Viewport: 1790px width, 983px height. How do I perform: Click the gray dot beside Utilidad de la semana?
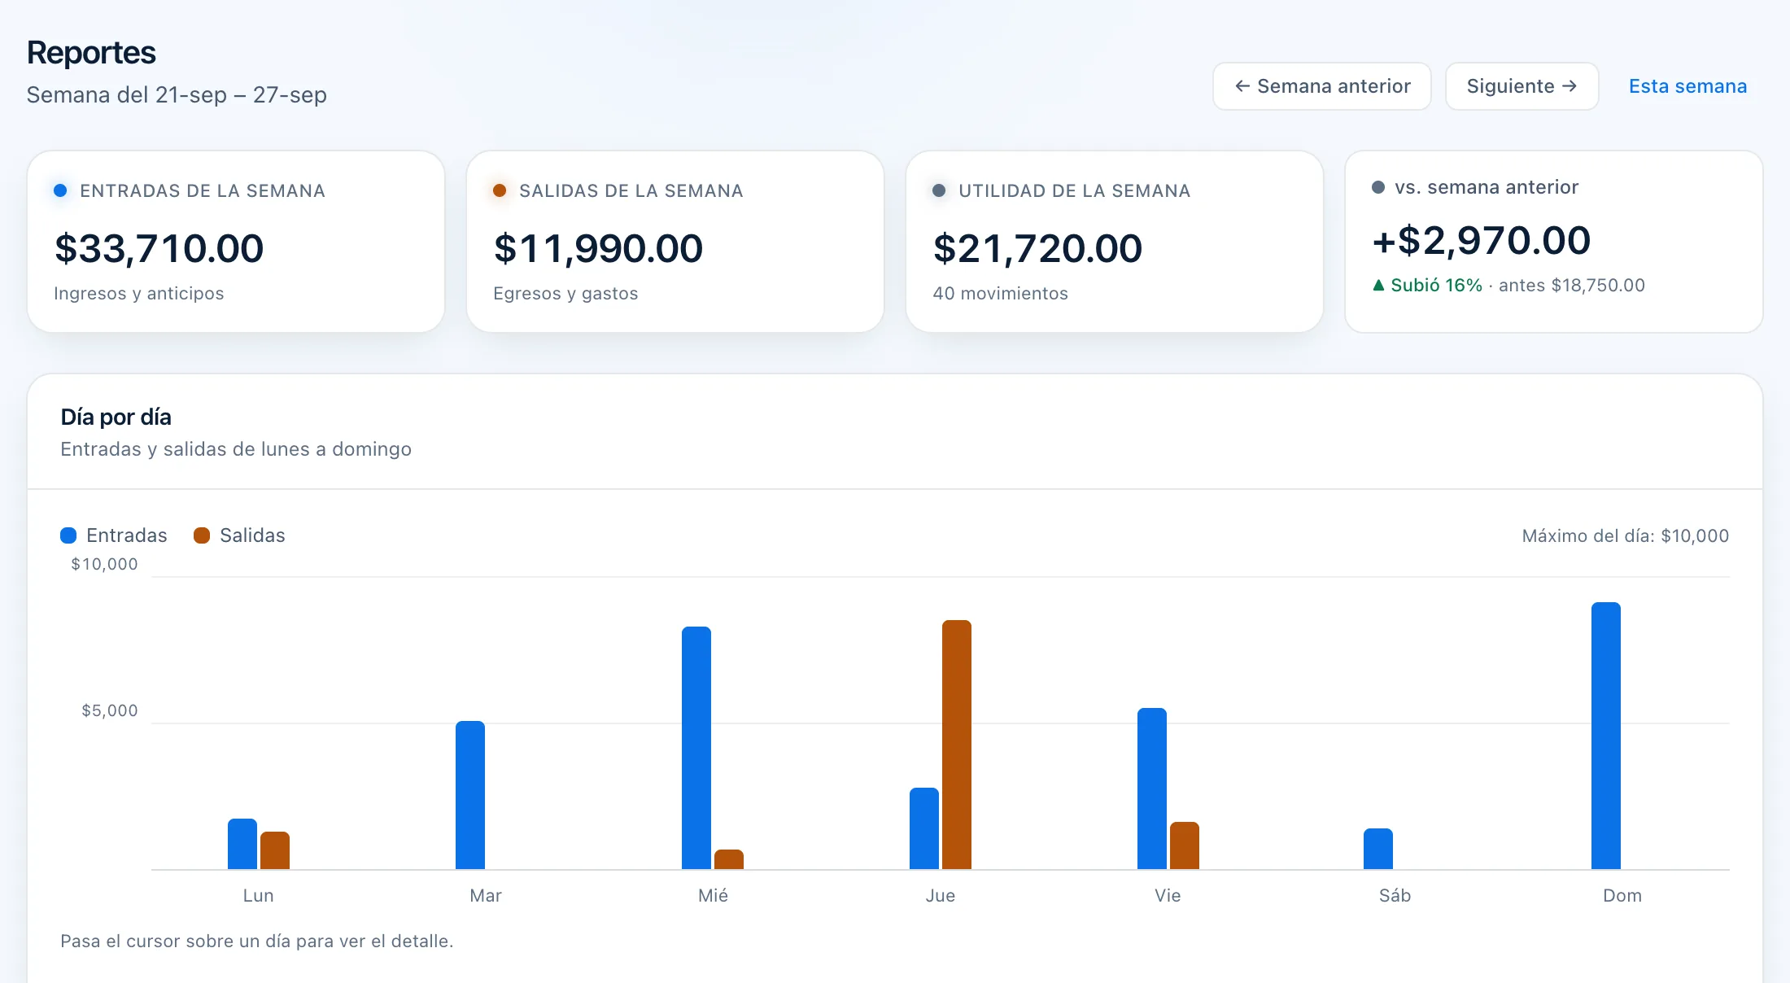point(939,190)
